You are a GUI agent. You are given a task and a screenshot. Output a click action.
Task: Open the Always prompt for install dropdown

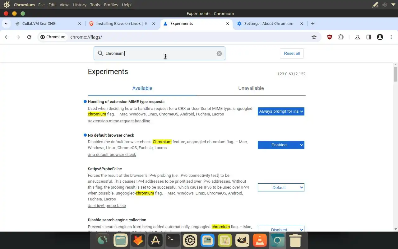tap(281, 111)
